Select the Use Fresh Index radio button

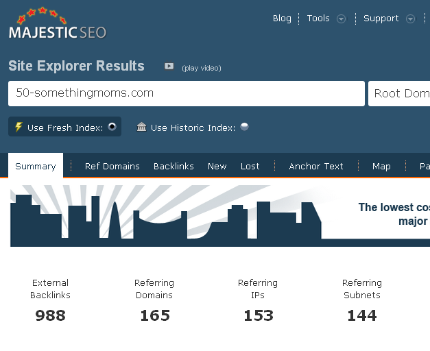tap(112, 127)
